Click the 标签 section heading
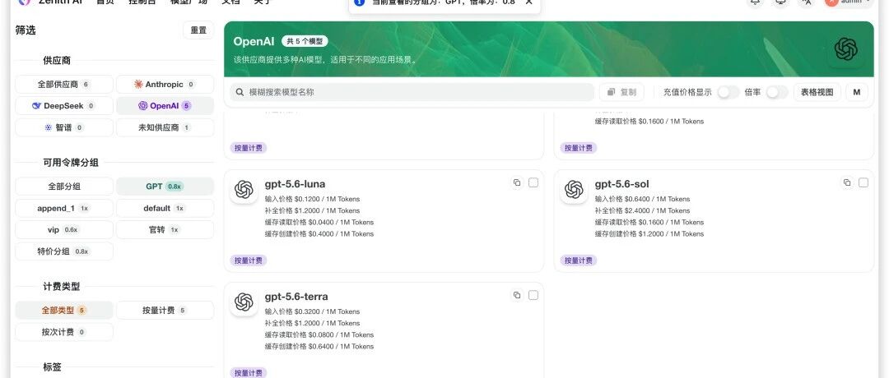889x378 pixels. tap(52, 367)
